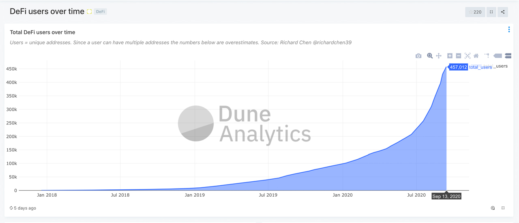Click the Autoscale axes icon
This screenshot has width=519, height=223.
click(x=468, y=56)
